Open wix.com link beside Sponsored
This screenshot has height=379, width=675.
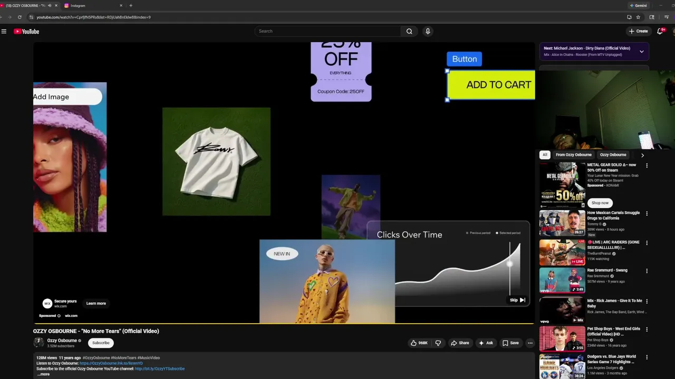coord(71,316)
